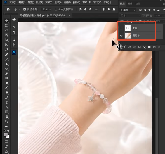Screen dimensions: 165x154
Task: Open the 图层 auto-select dropdown
Action: pos(46,9)
